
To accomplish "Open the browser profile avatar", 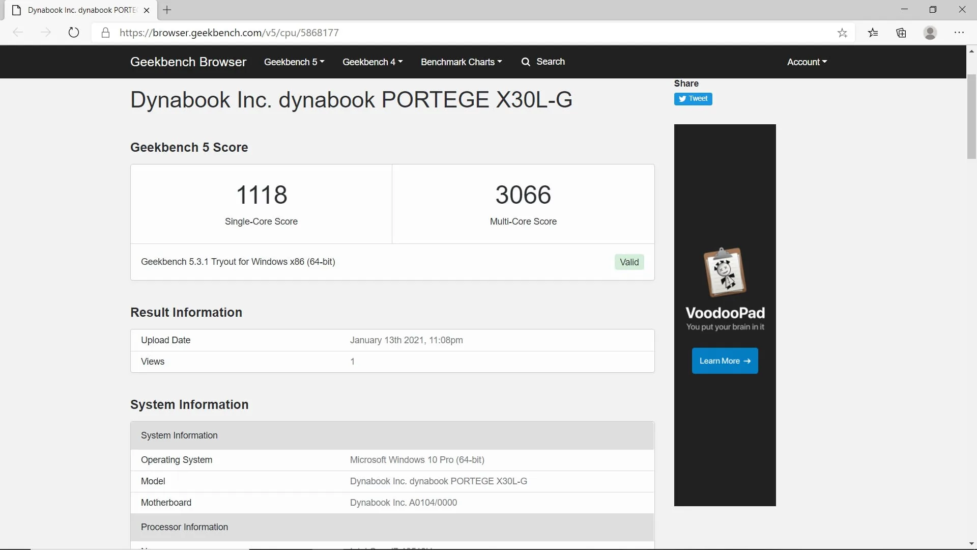I will [930, 33].
